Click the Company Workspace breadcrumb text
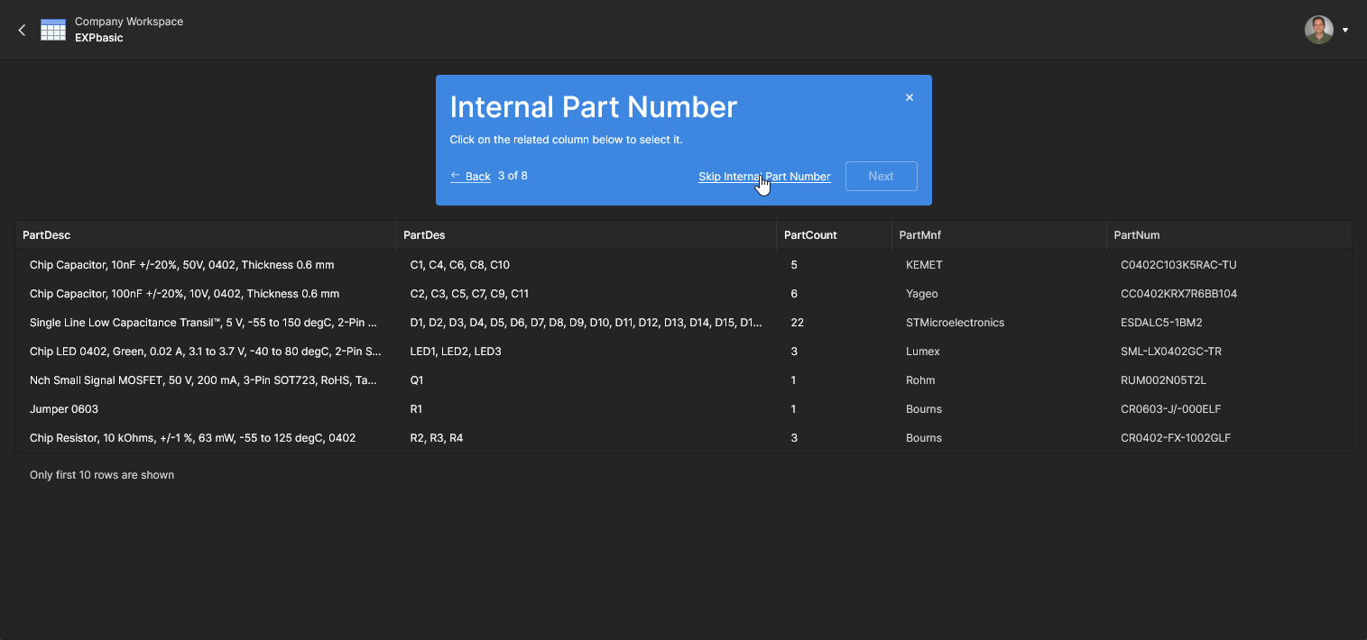The width and height of the screenshot is (1367, 640). click(x=129, y=22)
